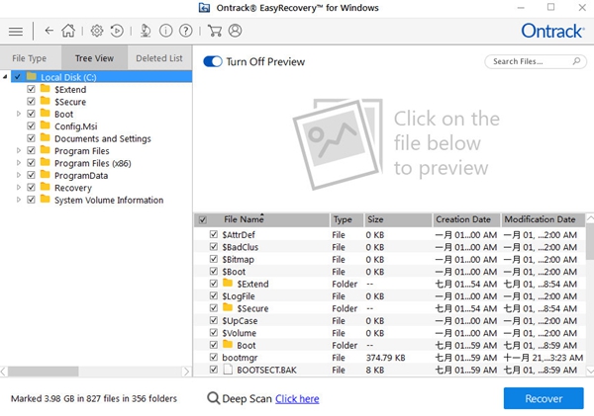Expand the Program Files (x86) folder
The width and height of the screenshot is (594, 416).
(19, 163)
